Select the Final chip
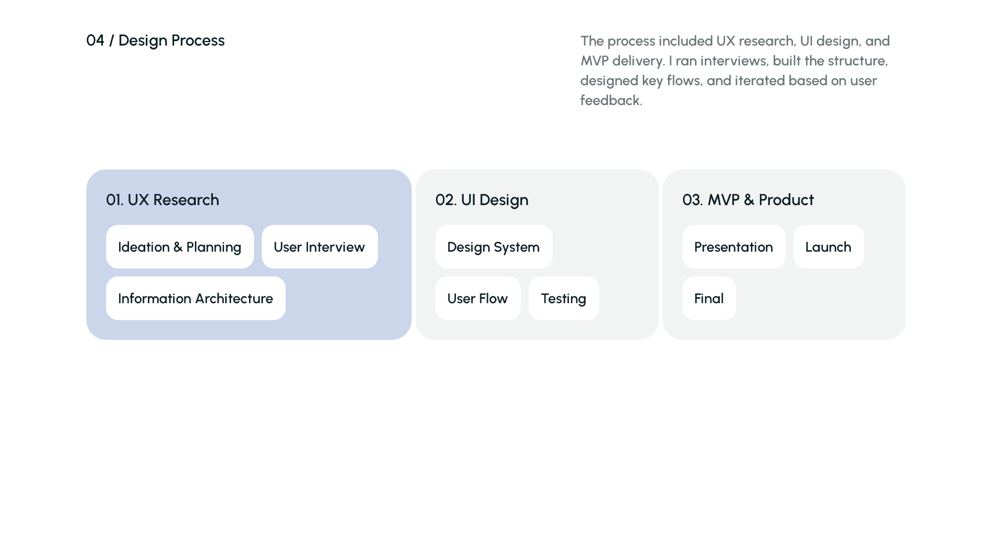Screen dimensions: 992x538 [709, 298]
